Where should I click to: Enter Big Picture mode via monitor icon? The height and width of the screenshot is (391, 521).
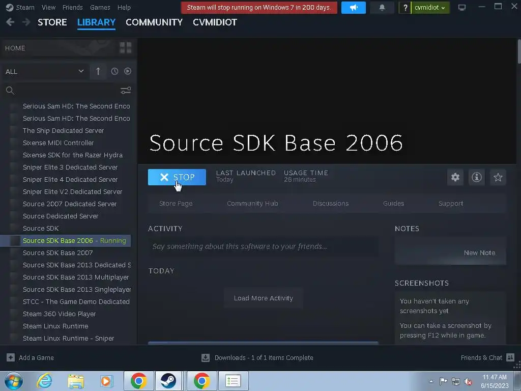coord(462,7)
